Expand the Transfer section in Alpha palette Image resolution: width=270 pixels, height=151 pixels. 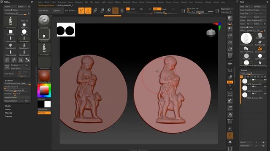(x=8, y=117)
